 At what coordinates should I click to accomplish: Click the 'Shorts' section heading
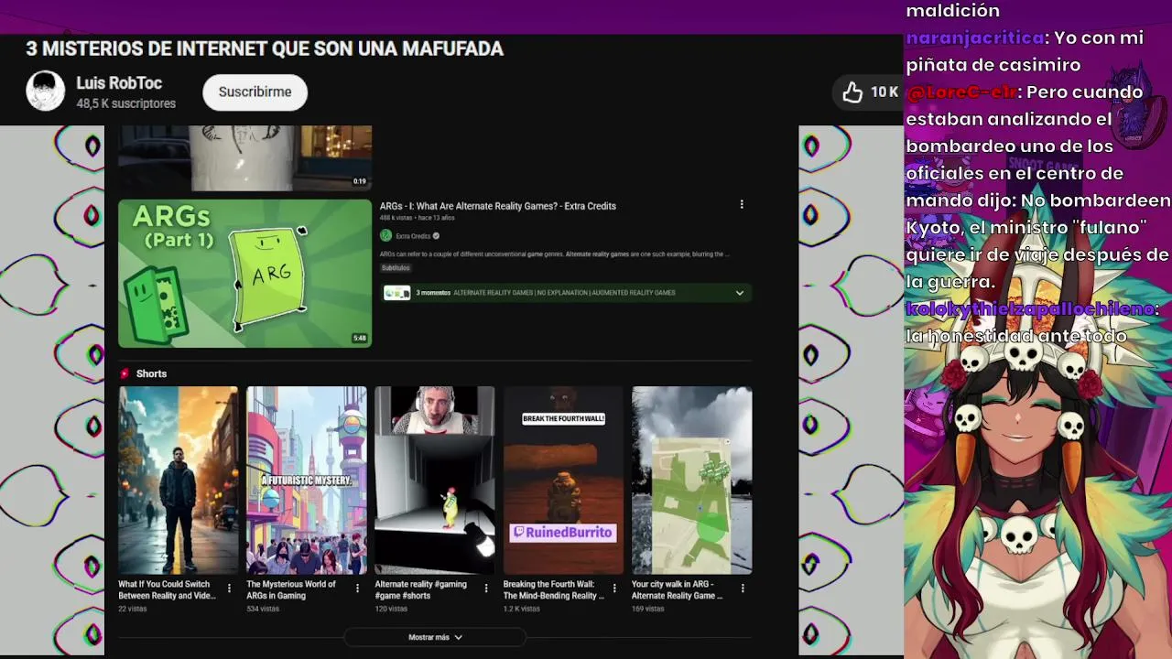[151, 373]
